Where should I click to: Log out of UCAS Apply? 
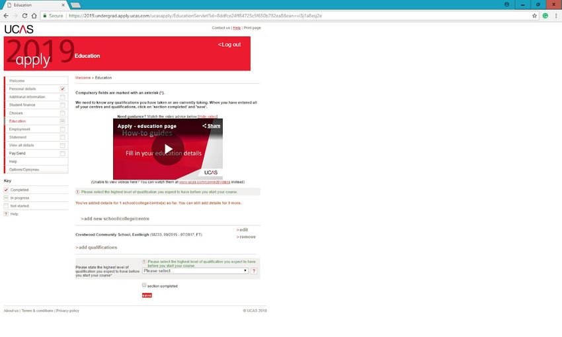(x=229, y=45)
